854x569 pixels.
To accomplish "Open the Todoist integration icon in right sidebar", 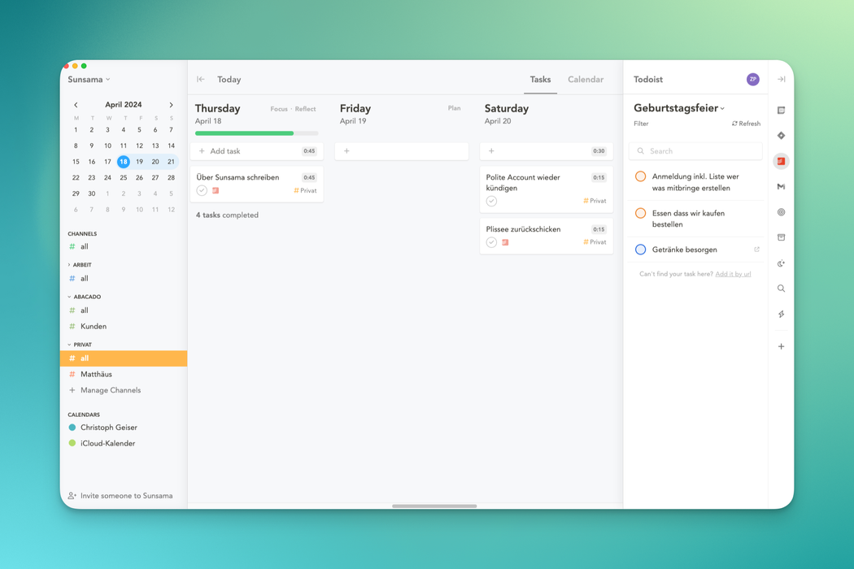I will pos(781,161).
